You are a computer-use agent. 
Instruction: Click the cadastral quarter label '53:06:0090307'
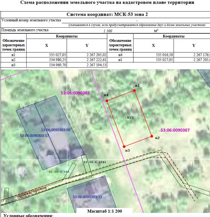pos(175,130)
